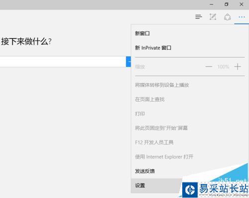Open 设置 at bottom of menu

tap(140, 186)
